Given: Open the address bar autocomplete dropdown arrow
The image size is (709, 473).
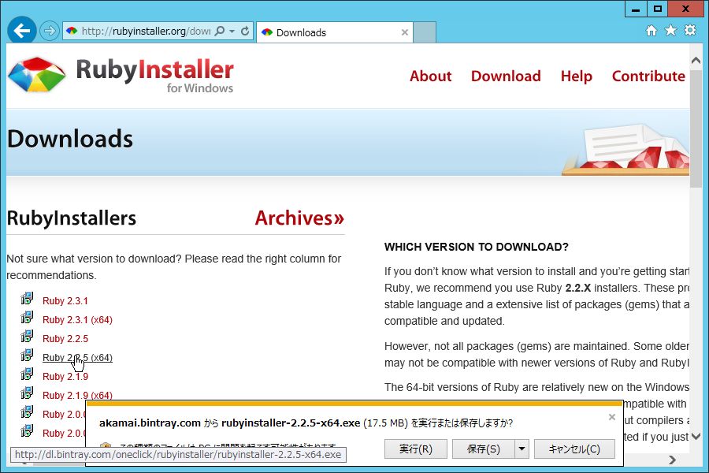Looking at the screenshot, I should coord(232,31).
